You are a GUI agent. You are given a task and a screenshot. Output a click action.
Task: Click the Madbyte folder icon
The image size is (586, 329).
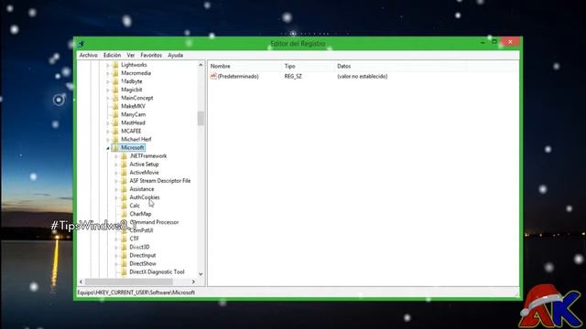pos(115,81)
